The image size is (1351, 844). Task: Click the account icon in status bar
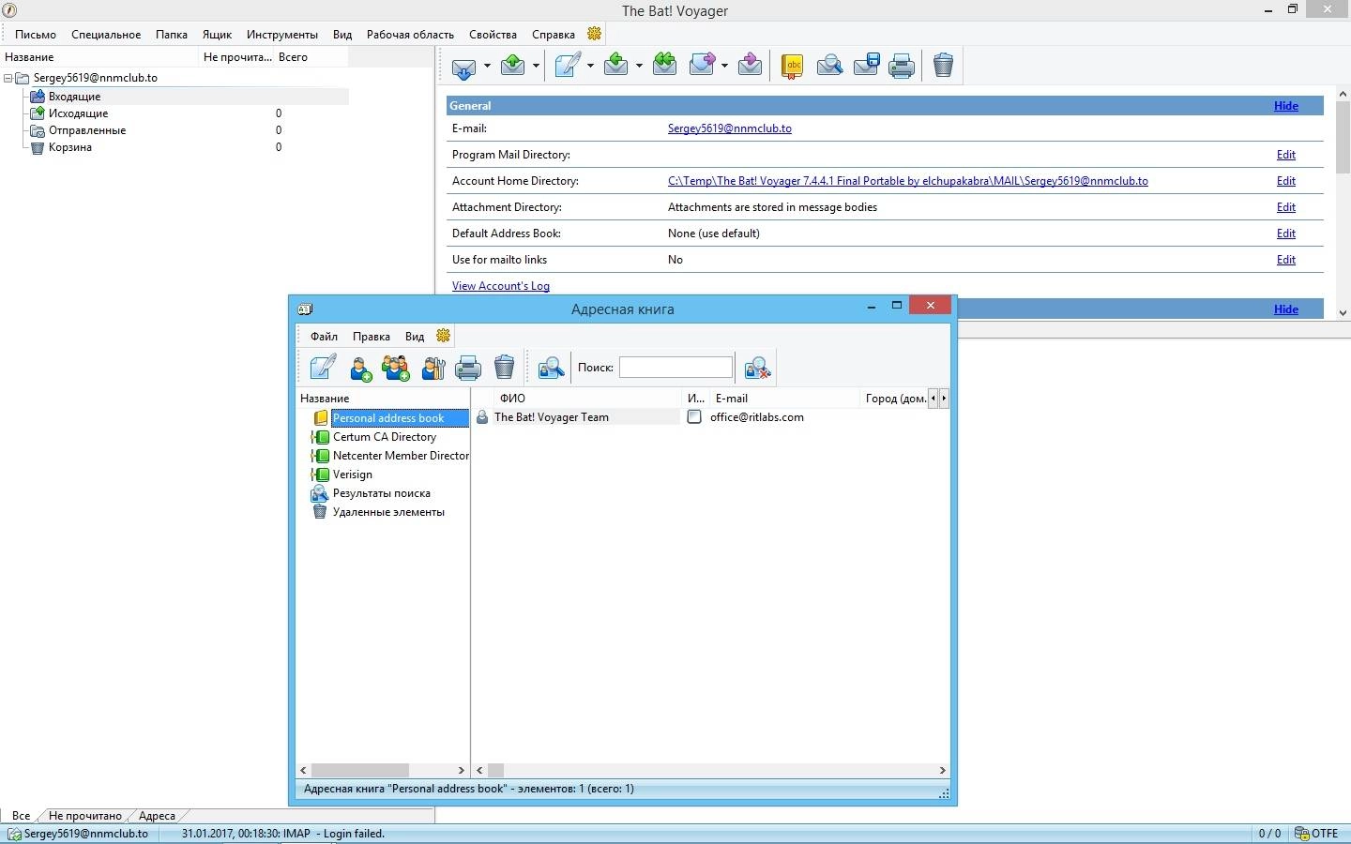pyautogui.click(x=14, y=834)
